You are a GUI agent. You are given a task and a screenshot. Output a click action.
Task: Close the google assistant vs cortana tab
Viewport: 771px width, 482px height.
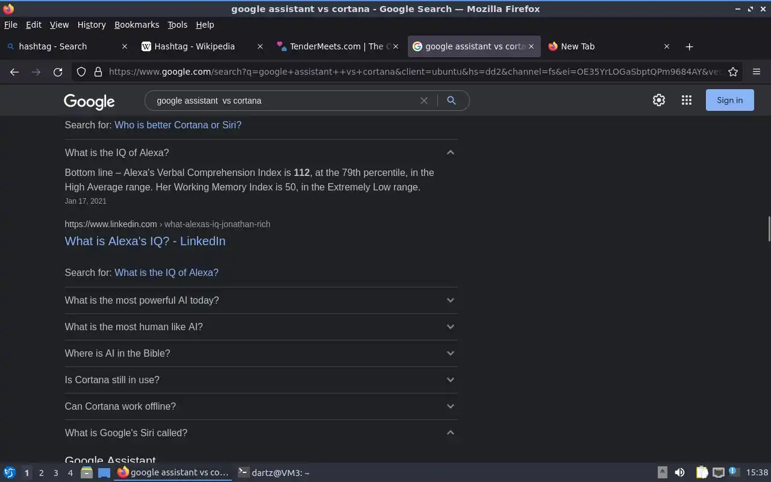click(x=531, y=46)
